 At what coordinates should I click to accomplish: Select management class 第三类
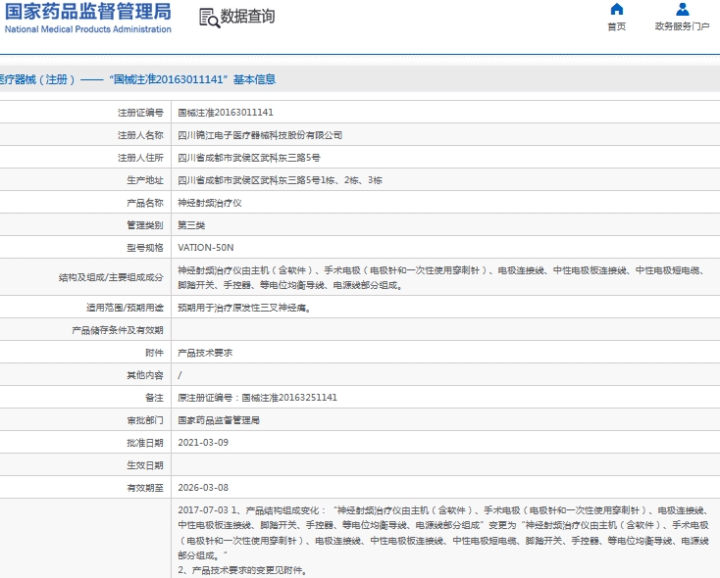click(191, 225)
